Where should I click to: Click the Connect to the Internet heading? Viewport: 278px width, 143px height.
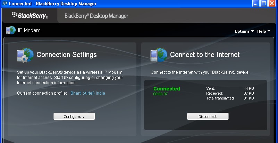pos(205,55)
